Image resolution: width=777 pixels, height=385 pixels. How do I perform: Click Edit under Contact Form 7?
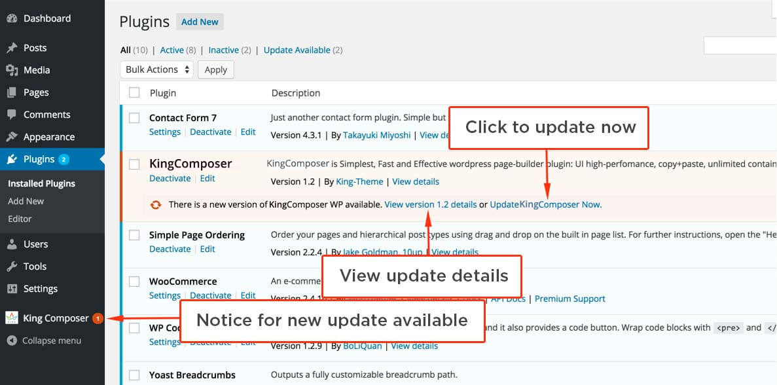point(248,132)
